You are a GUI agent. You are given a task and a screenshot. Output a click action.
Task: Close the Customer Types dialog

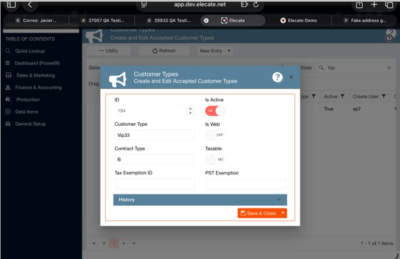[x=291, y=77]
